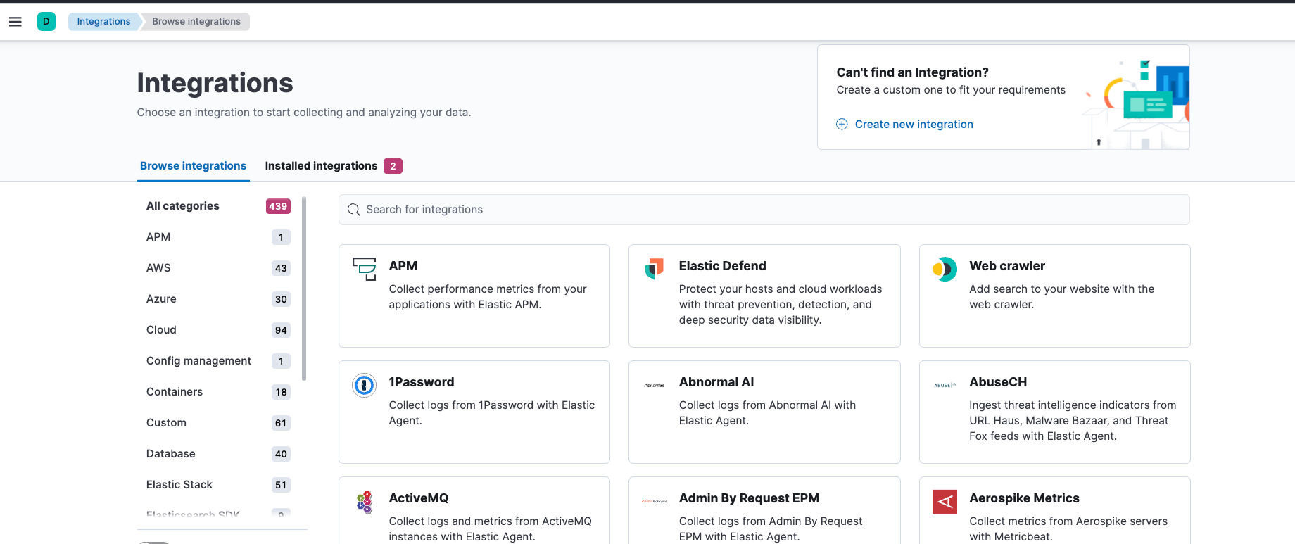Click the plus icon beside Create new integration

(x=842, y=125)
